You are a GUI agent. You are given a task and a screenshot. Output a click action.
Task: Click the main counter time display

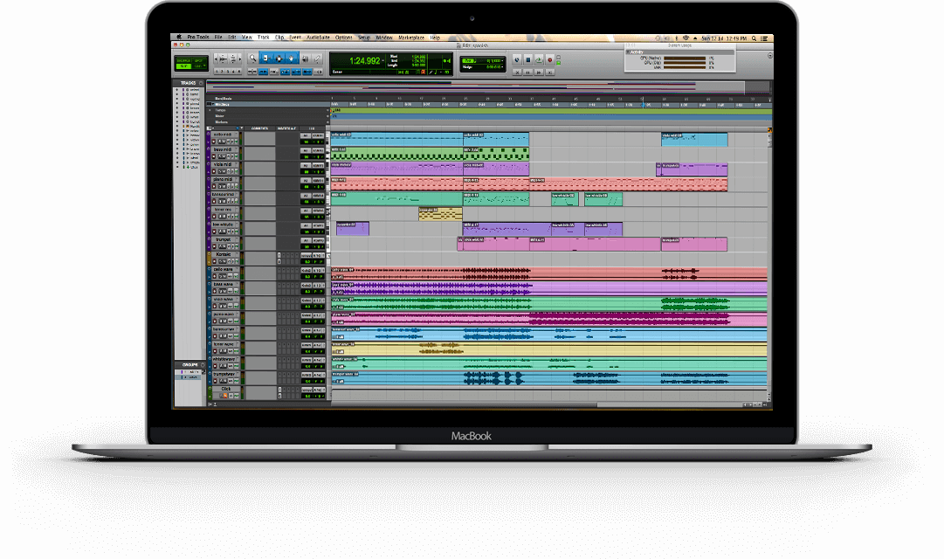pyautogui.click(x=365, y=60)
